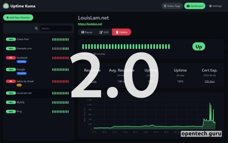Click the red heartbeat bar of Facebook
This screenshot has height=143, width=228.
pyautogui.click(x=60, y=58)
